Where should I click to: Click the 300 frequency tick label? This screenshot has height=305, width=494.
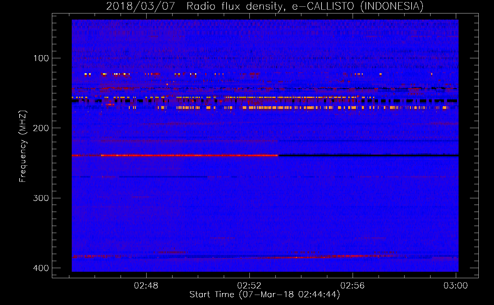(x=41, y=198)
